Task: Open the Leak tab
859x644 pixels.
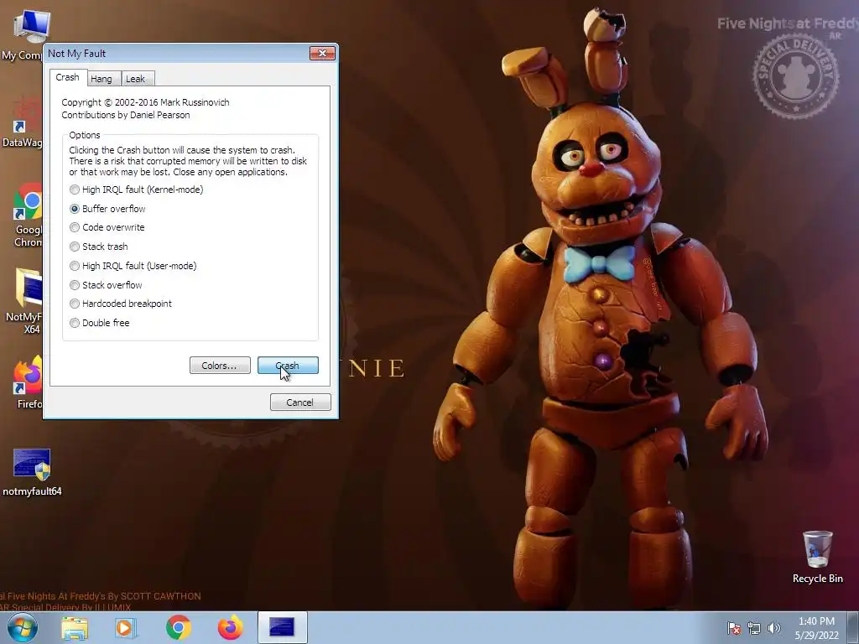Action: click(136, 79)
